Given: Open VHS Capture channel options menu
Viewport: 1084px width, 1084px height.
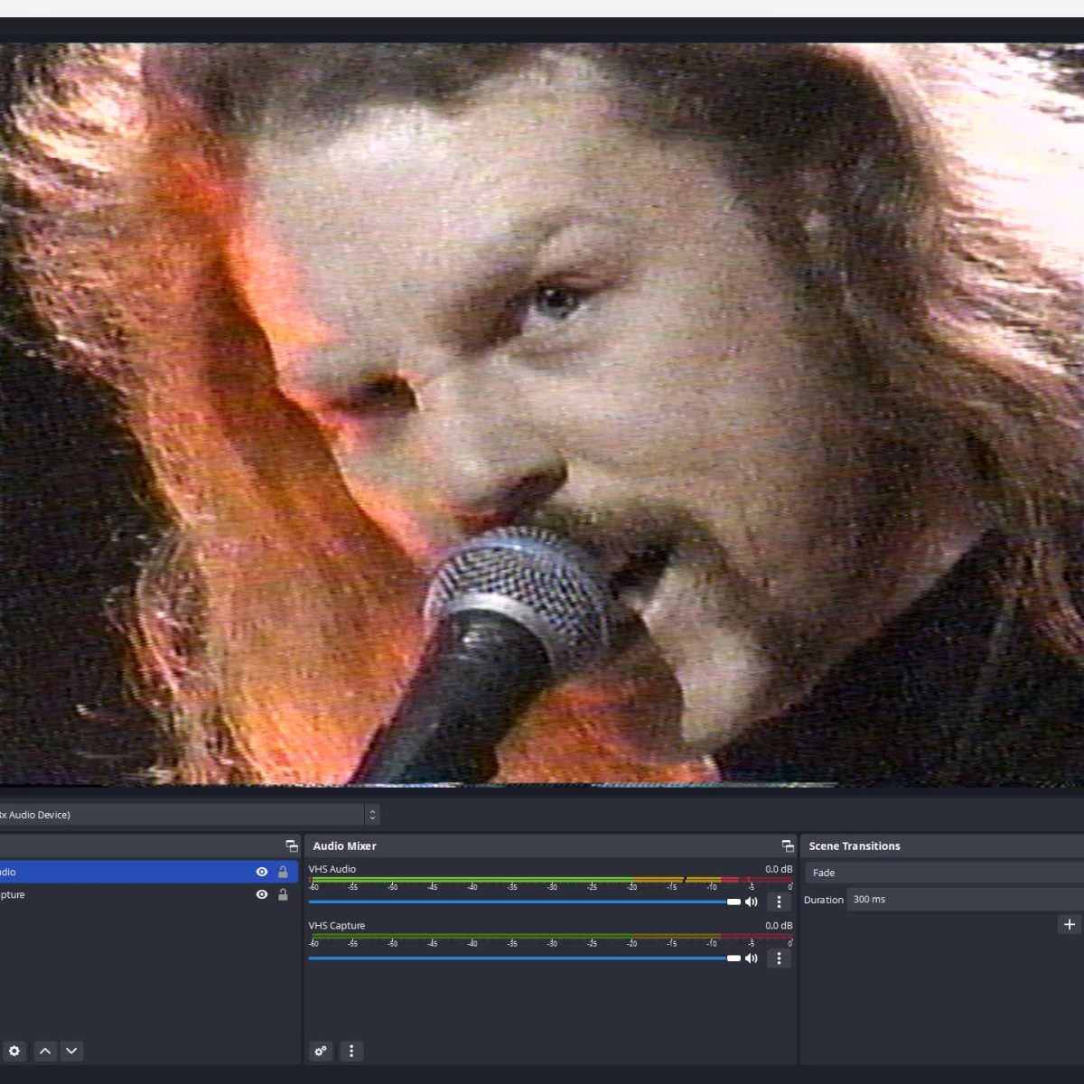Looking at the screenshot, I should click(x=779, y=958).
